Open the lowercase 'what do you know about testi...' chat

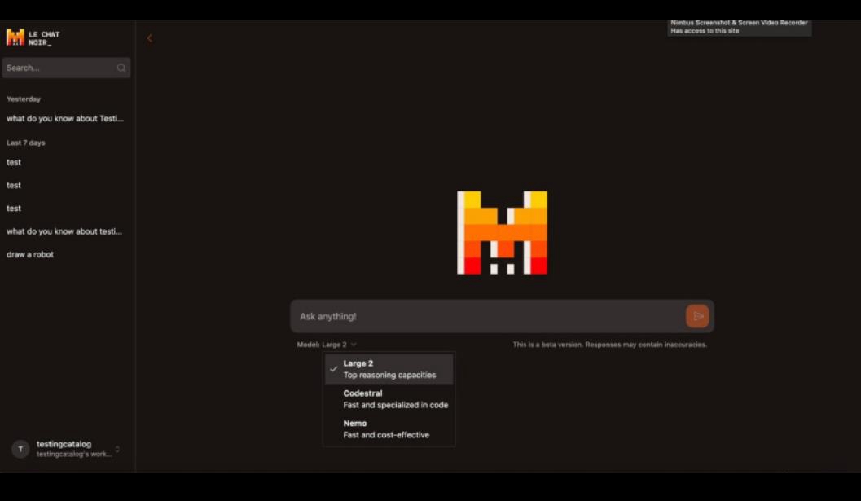pos(64,231)
